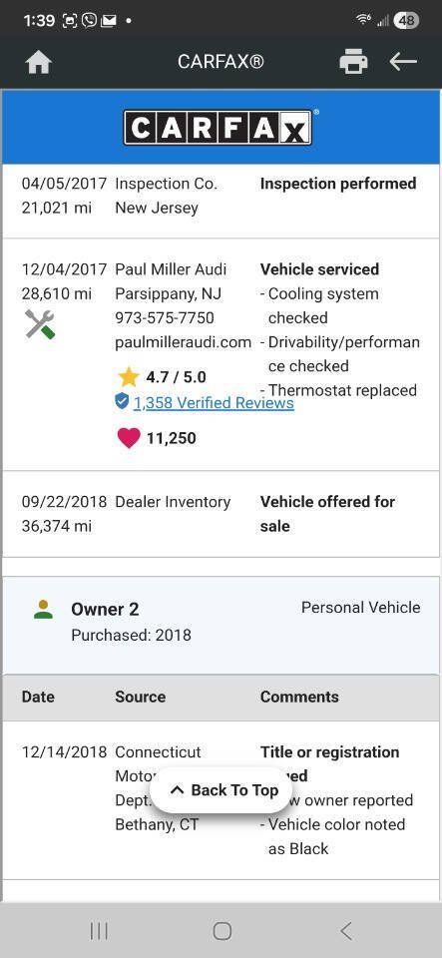The width and height of the screenshot is (442, 958).
Task: Go back using the left arrow icon
Action: pos(403,61)
